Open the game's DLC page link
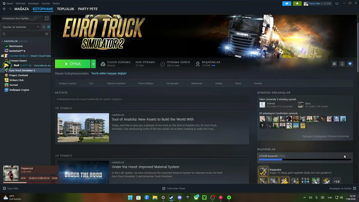 point(92,83)
